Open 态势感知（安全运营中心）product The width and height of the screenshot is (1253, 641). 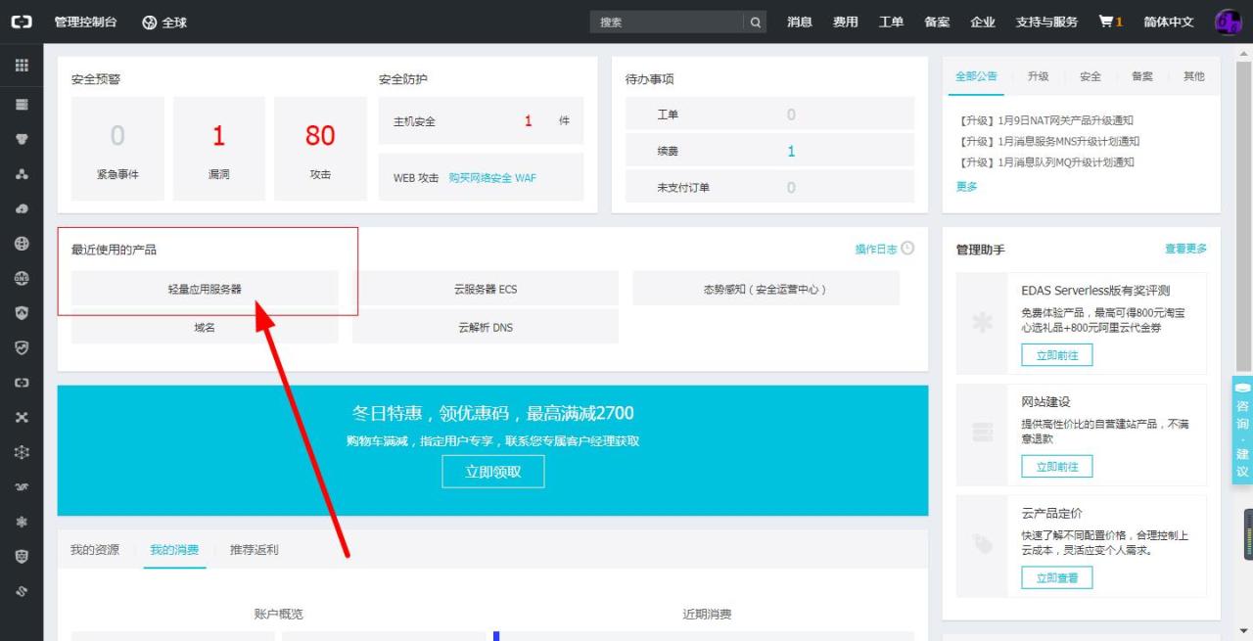[x=766, y=289]
